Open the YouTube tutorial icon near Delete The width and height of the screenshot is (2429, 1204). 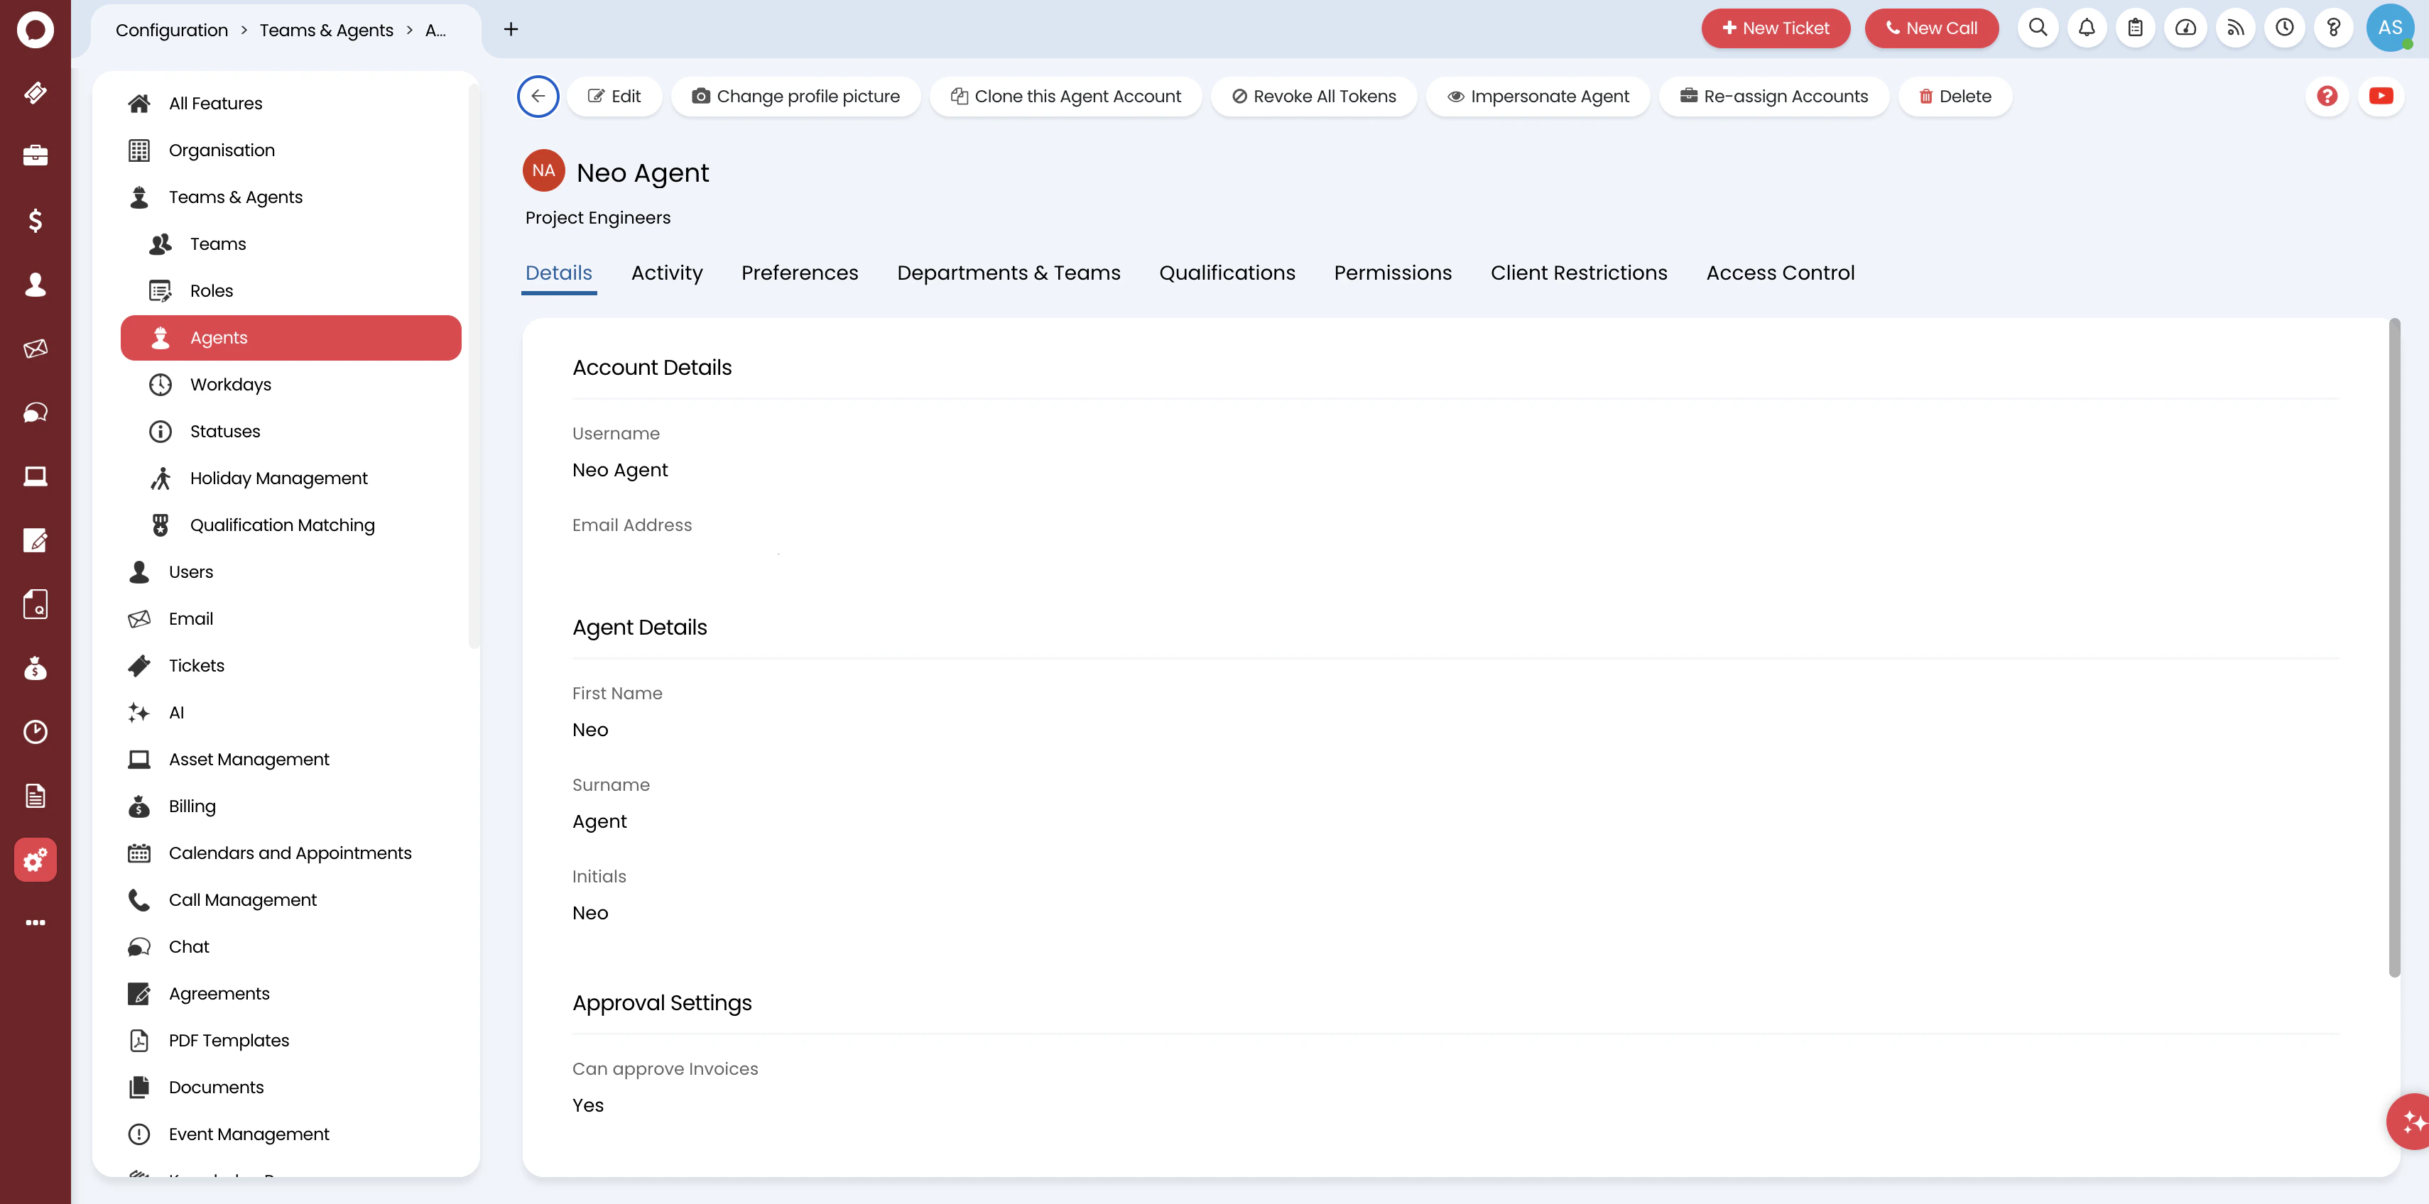coord(2382,95)
